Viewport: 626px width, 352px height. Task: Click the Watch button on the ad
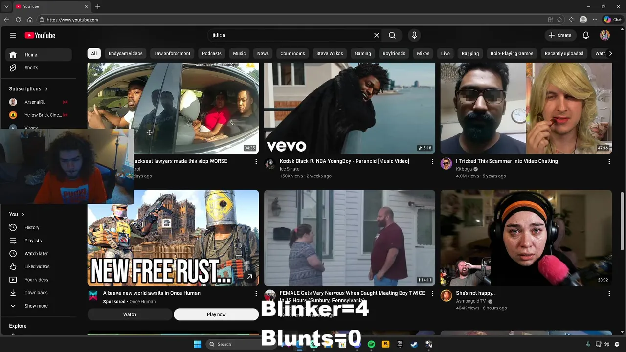(130, 314)
